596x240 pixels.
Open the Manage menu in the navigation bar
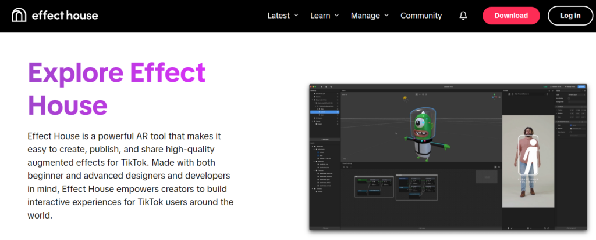(370, 16)
